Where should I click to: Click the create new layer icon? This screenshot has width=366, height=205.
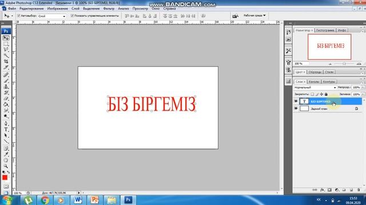pos(351,190)
